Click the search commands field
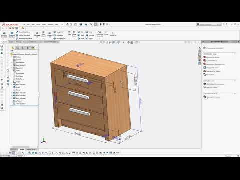The height and width of the screenshot is (180, 240). 208,24
